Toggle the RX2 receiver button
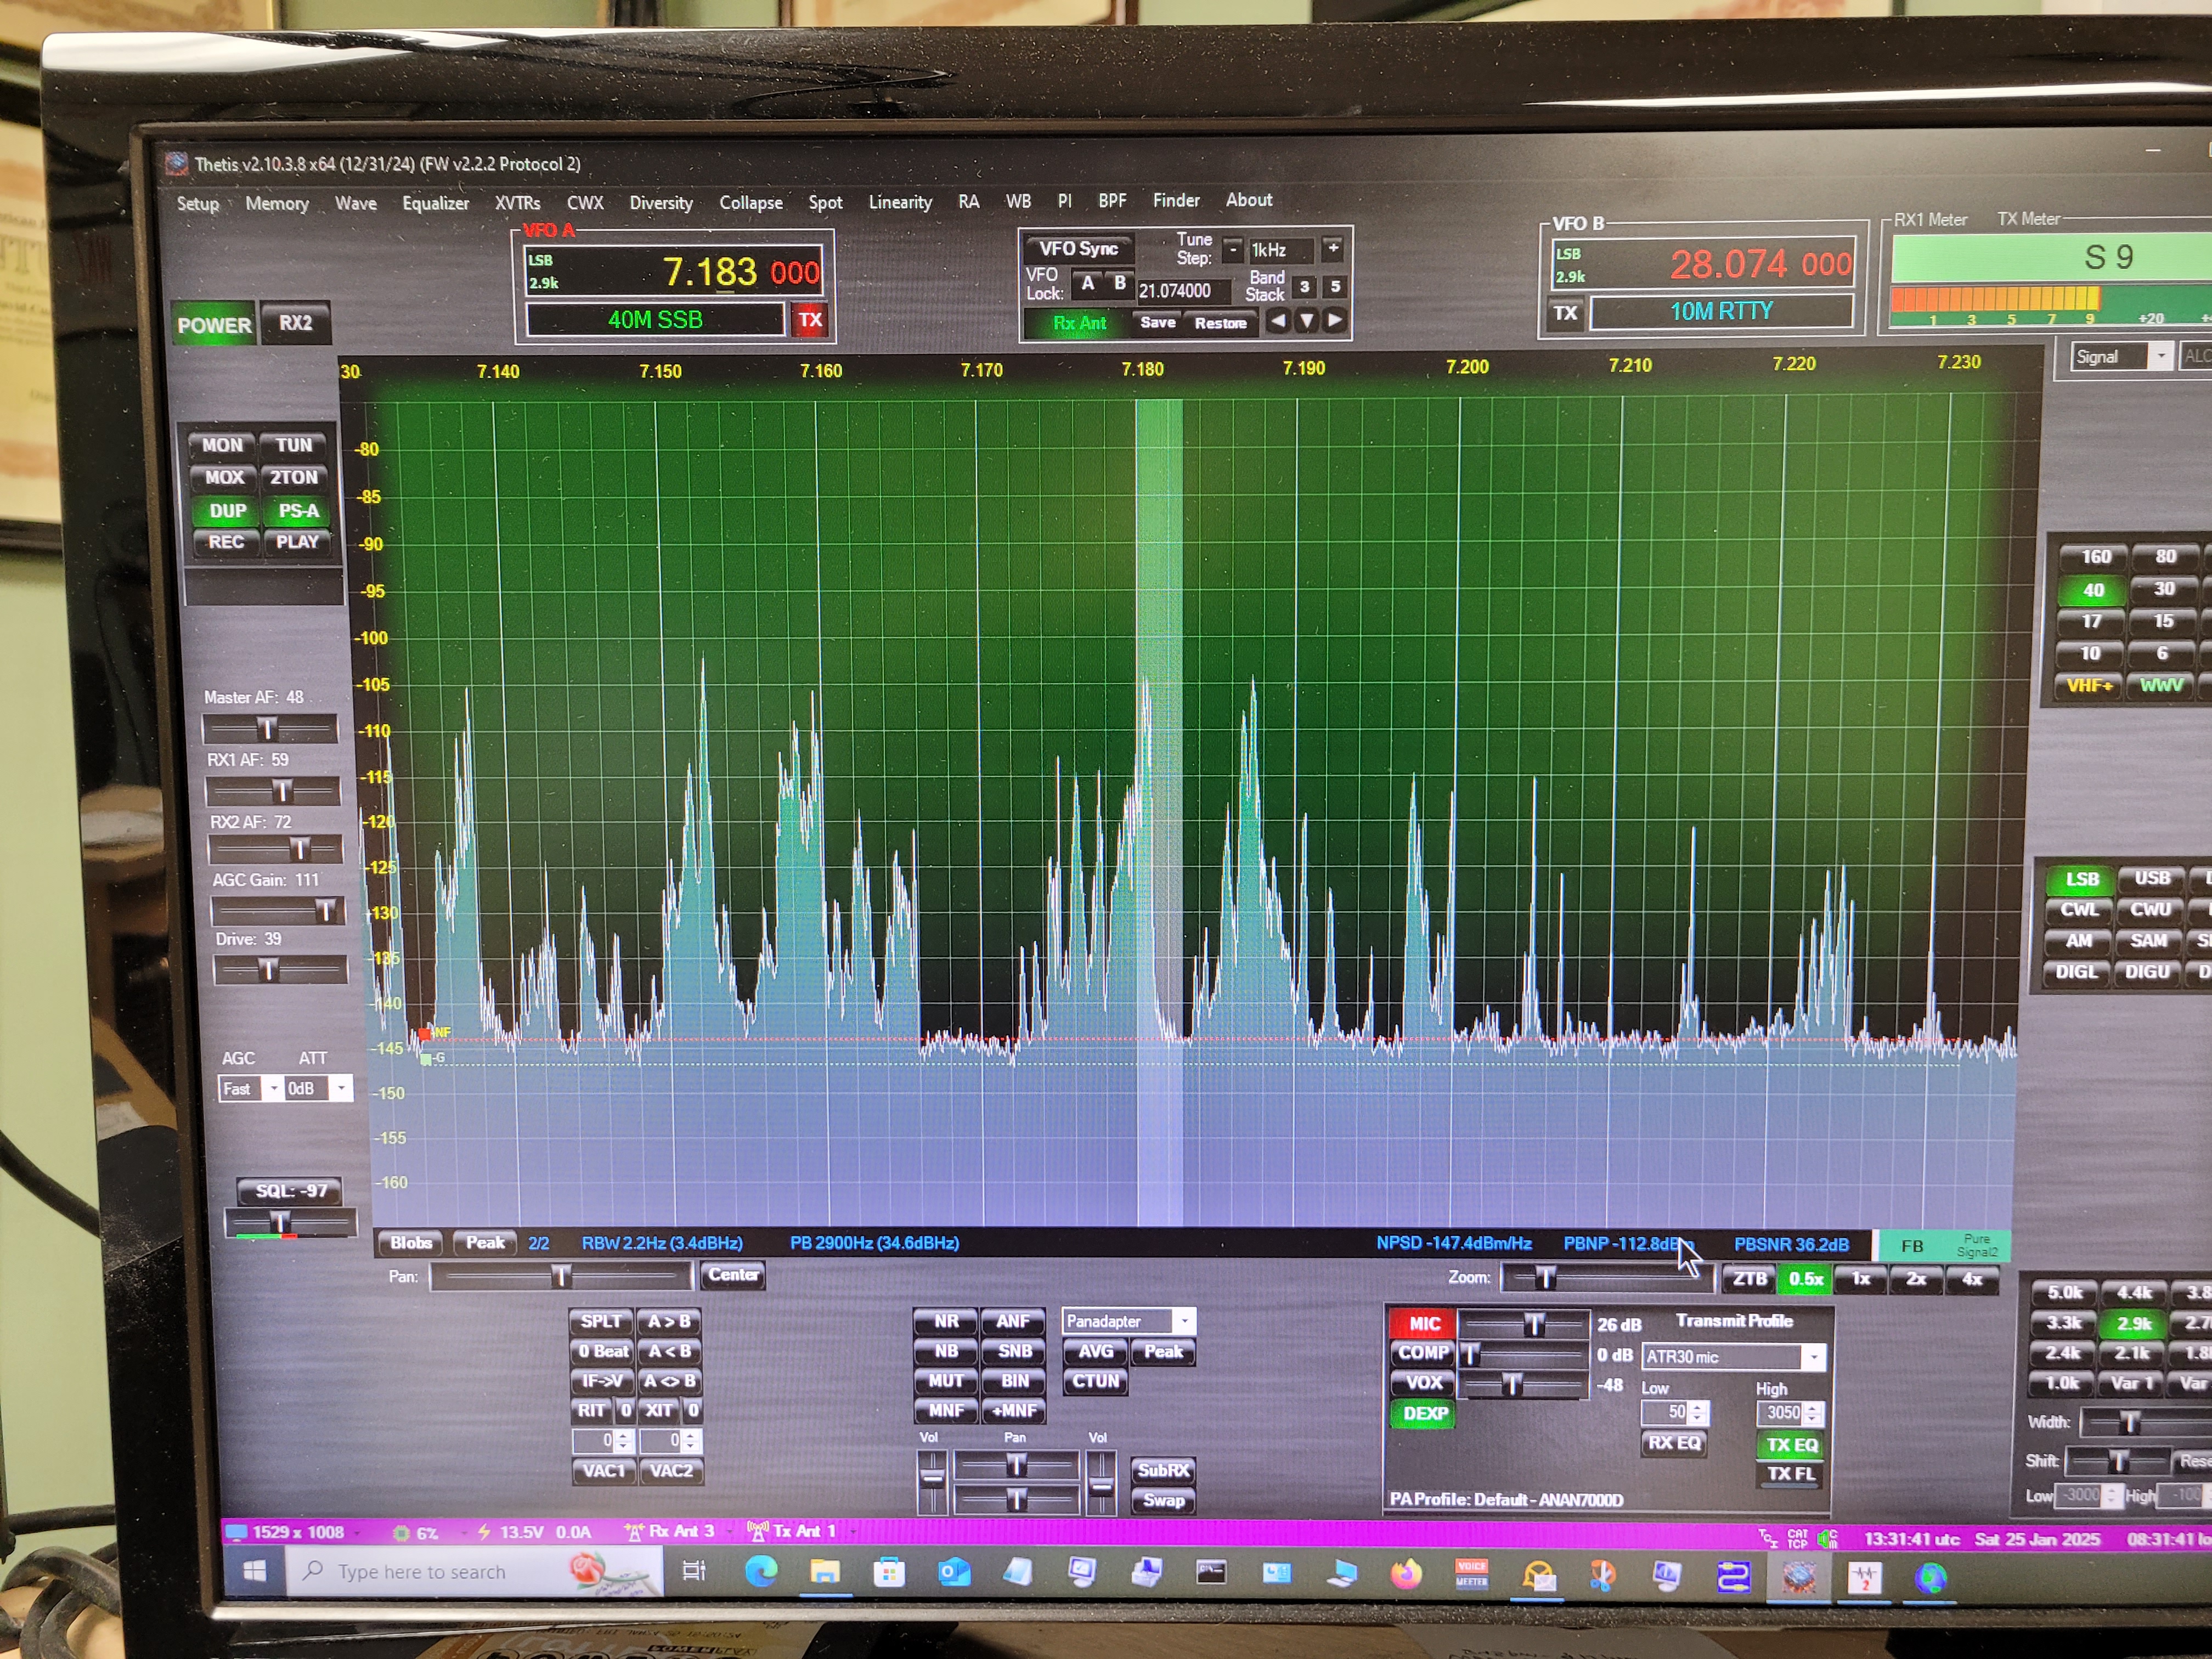The image size is (2212, 1659). point(295,323)
